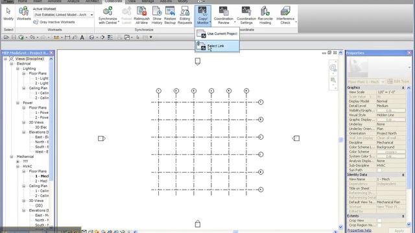415x233 pixels.
Task: Select the '{3D}' view under HVAC
Action: (39, 206)
